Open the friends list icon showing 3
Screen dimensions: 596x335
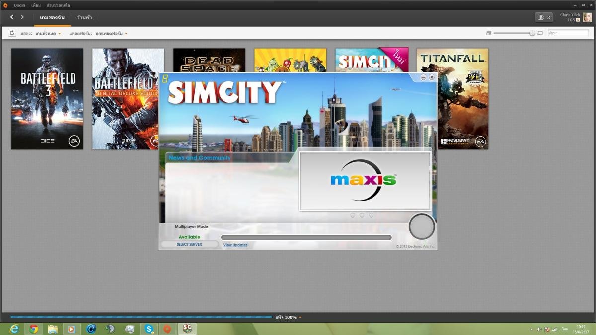[544, 17]
